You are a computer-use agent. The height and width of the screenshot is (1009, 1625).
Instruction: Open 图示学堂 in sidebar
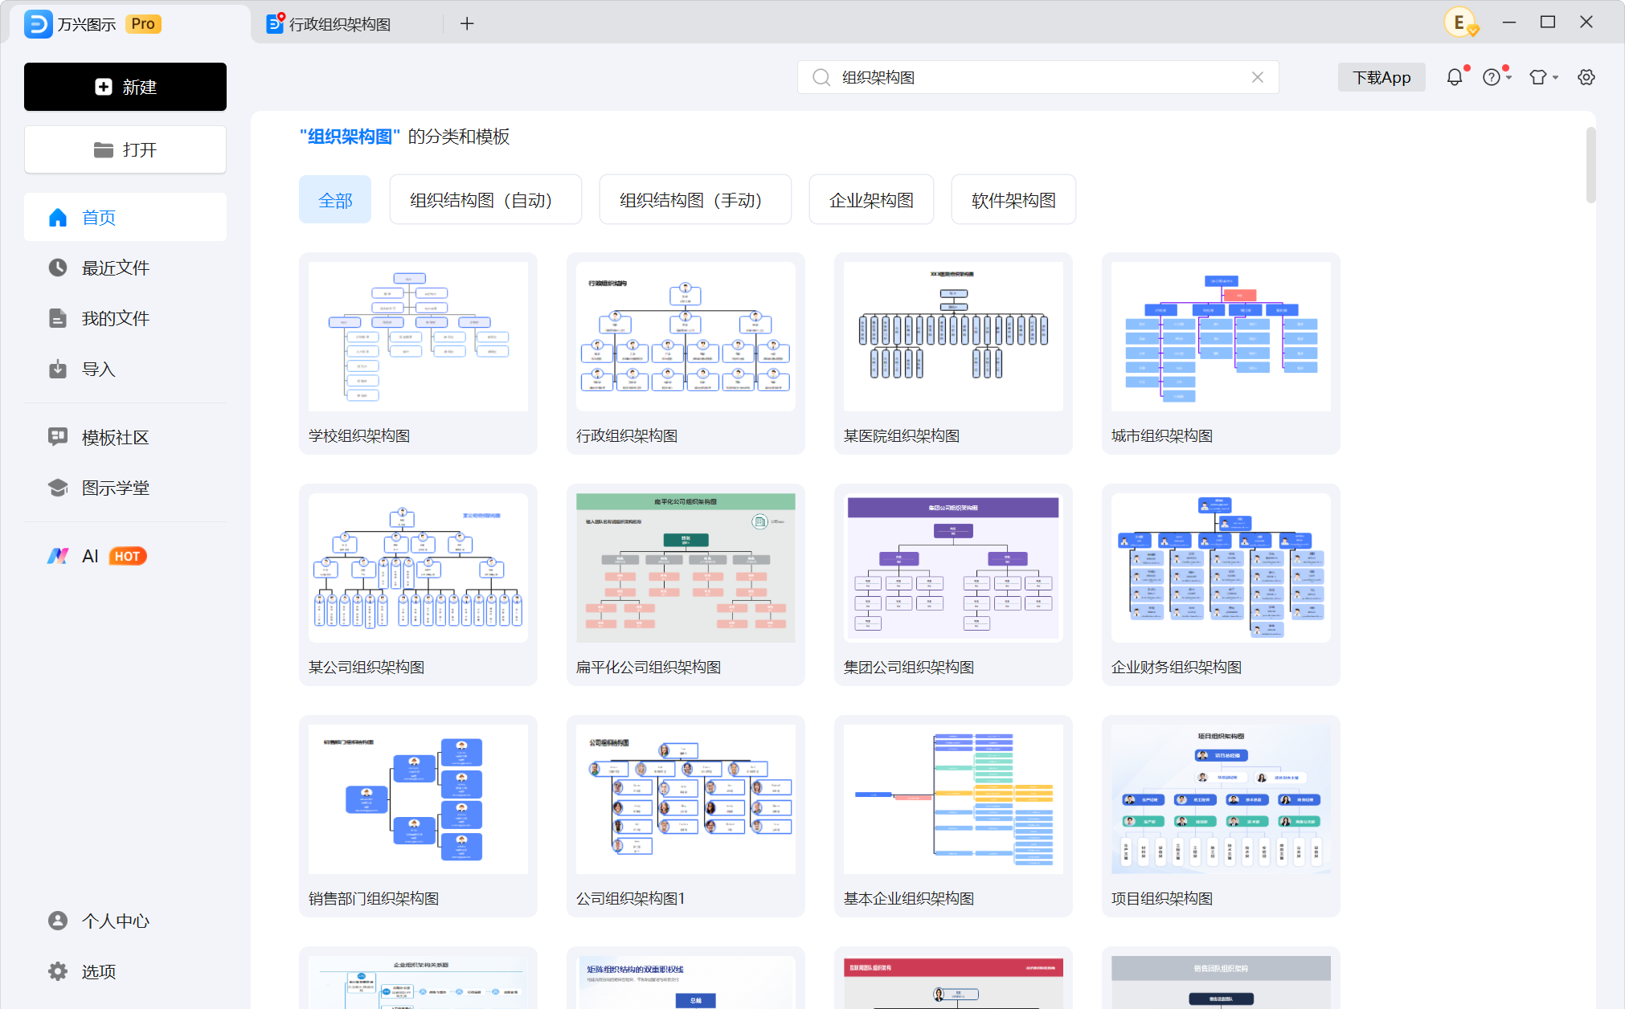[x=125, y=488]
